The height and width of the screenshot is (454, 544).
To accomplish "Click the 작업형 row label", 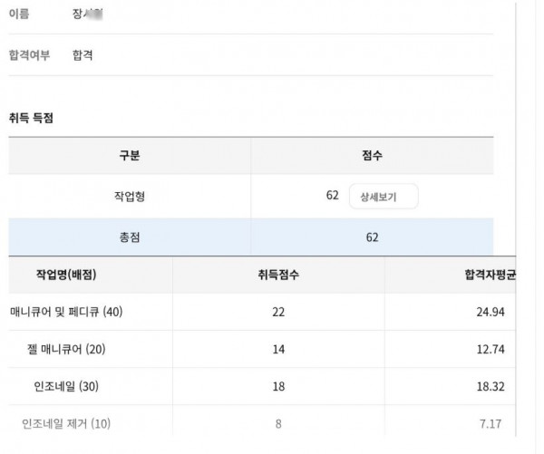I will [x=130, y=197].
